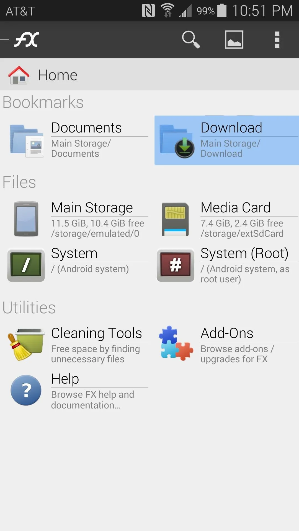Tap the image view icon in toolbar
The image size is (299, 531).
[x=234, y=40]
